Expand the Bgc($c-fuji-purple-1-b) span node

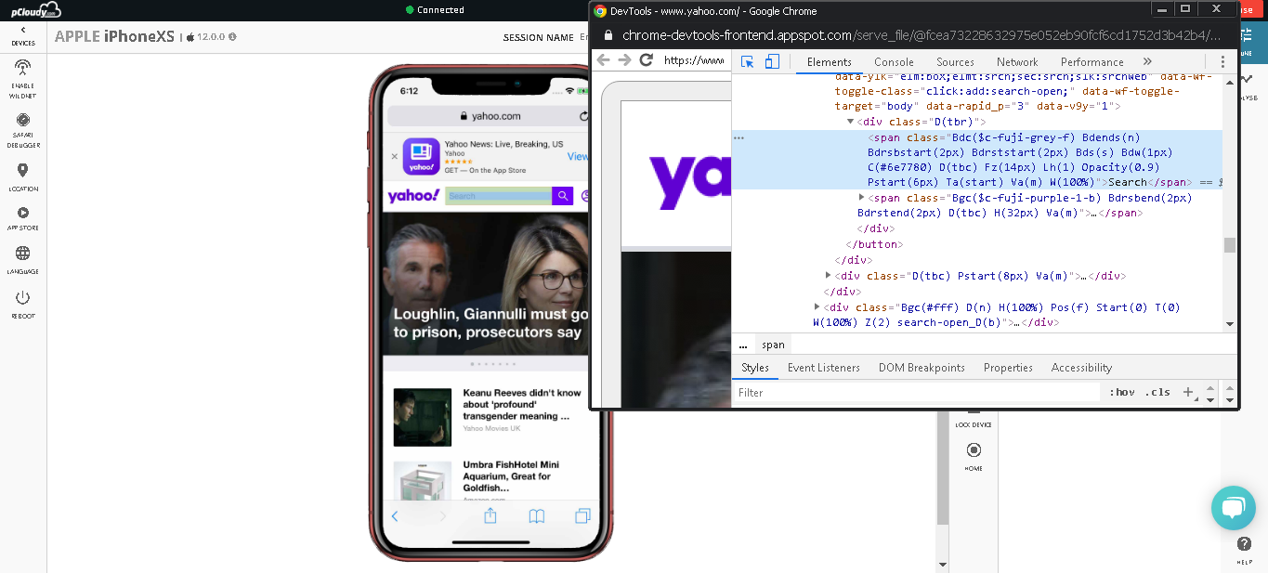pyautogui.click(x=862, y=198)
